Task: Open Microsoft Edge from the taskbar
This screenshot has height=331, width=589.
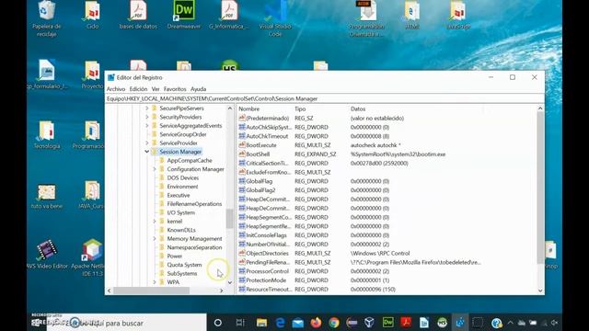Action: [280, 323]
